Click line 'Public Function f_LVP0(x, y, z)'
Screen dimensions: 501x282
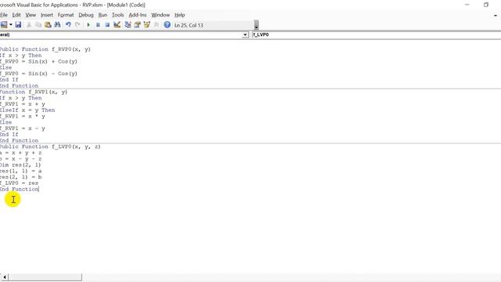[50, 146]
